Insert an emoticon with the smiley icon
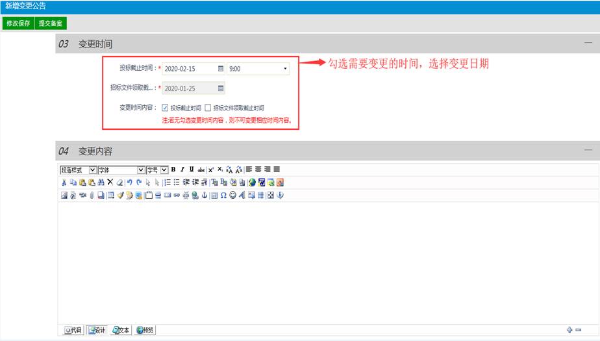Viewport: 600px width, 341px height. coord(232,195)
